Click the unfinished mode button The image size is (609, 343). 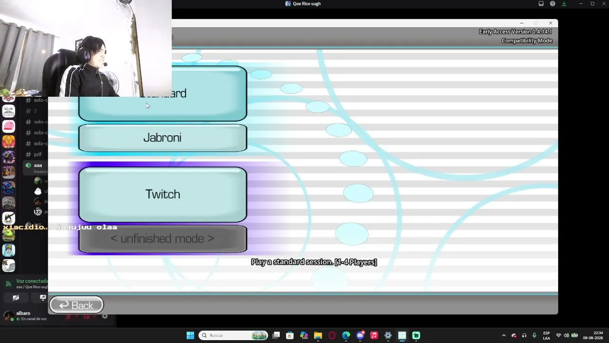pos(163,239)
